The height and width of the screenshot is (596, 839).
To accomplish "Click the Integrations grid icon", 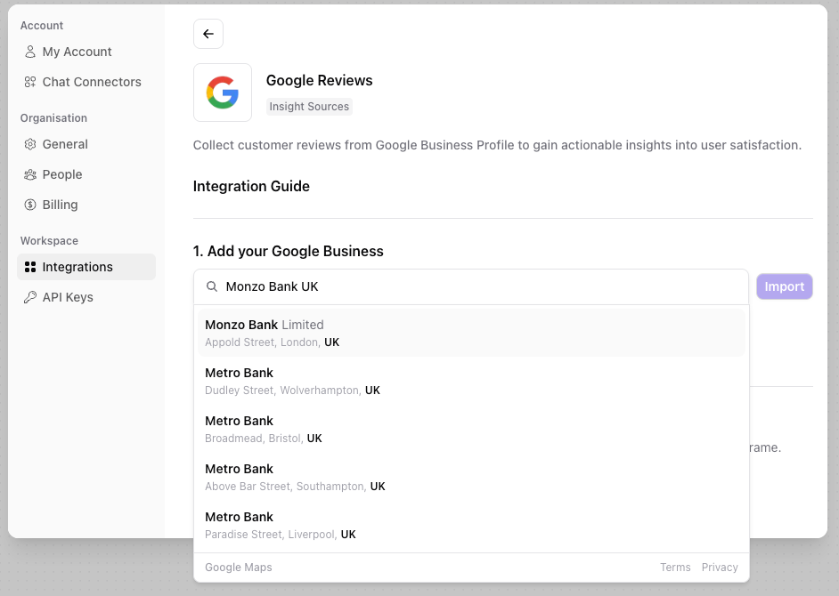I will click(x=29, y=267).
